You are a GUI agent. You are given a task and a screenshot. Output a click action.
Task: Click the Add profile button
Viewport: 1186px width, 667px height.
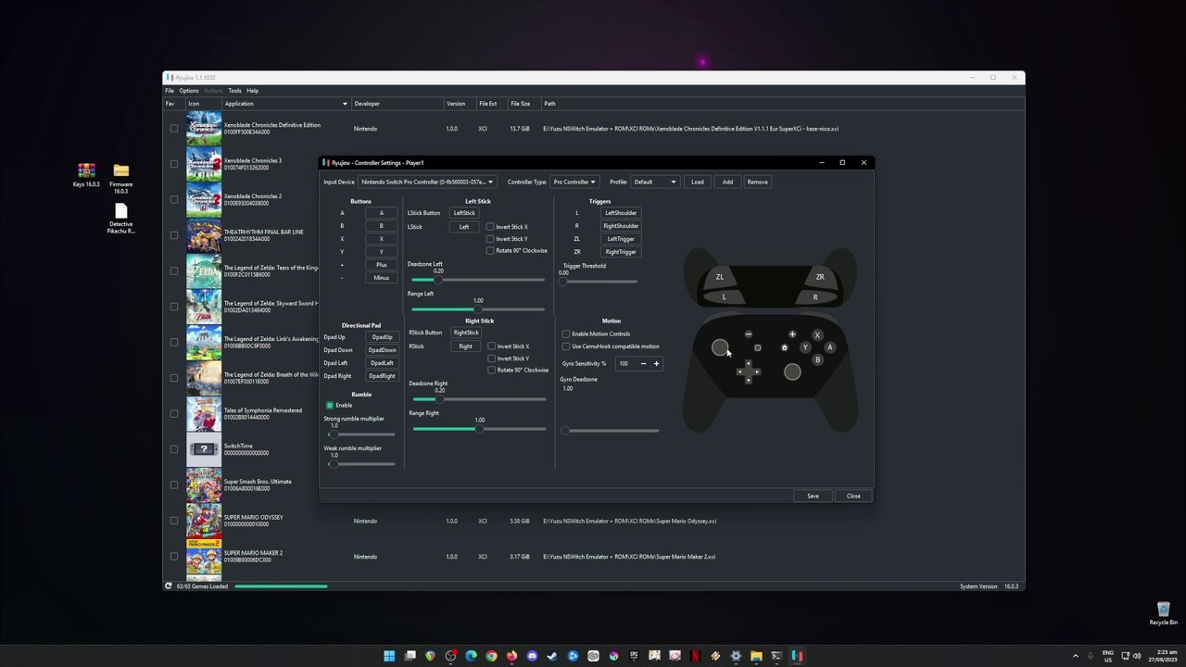pyautogui.click(x=727, y=182)
